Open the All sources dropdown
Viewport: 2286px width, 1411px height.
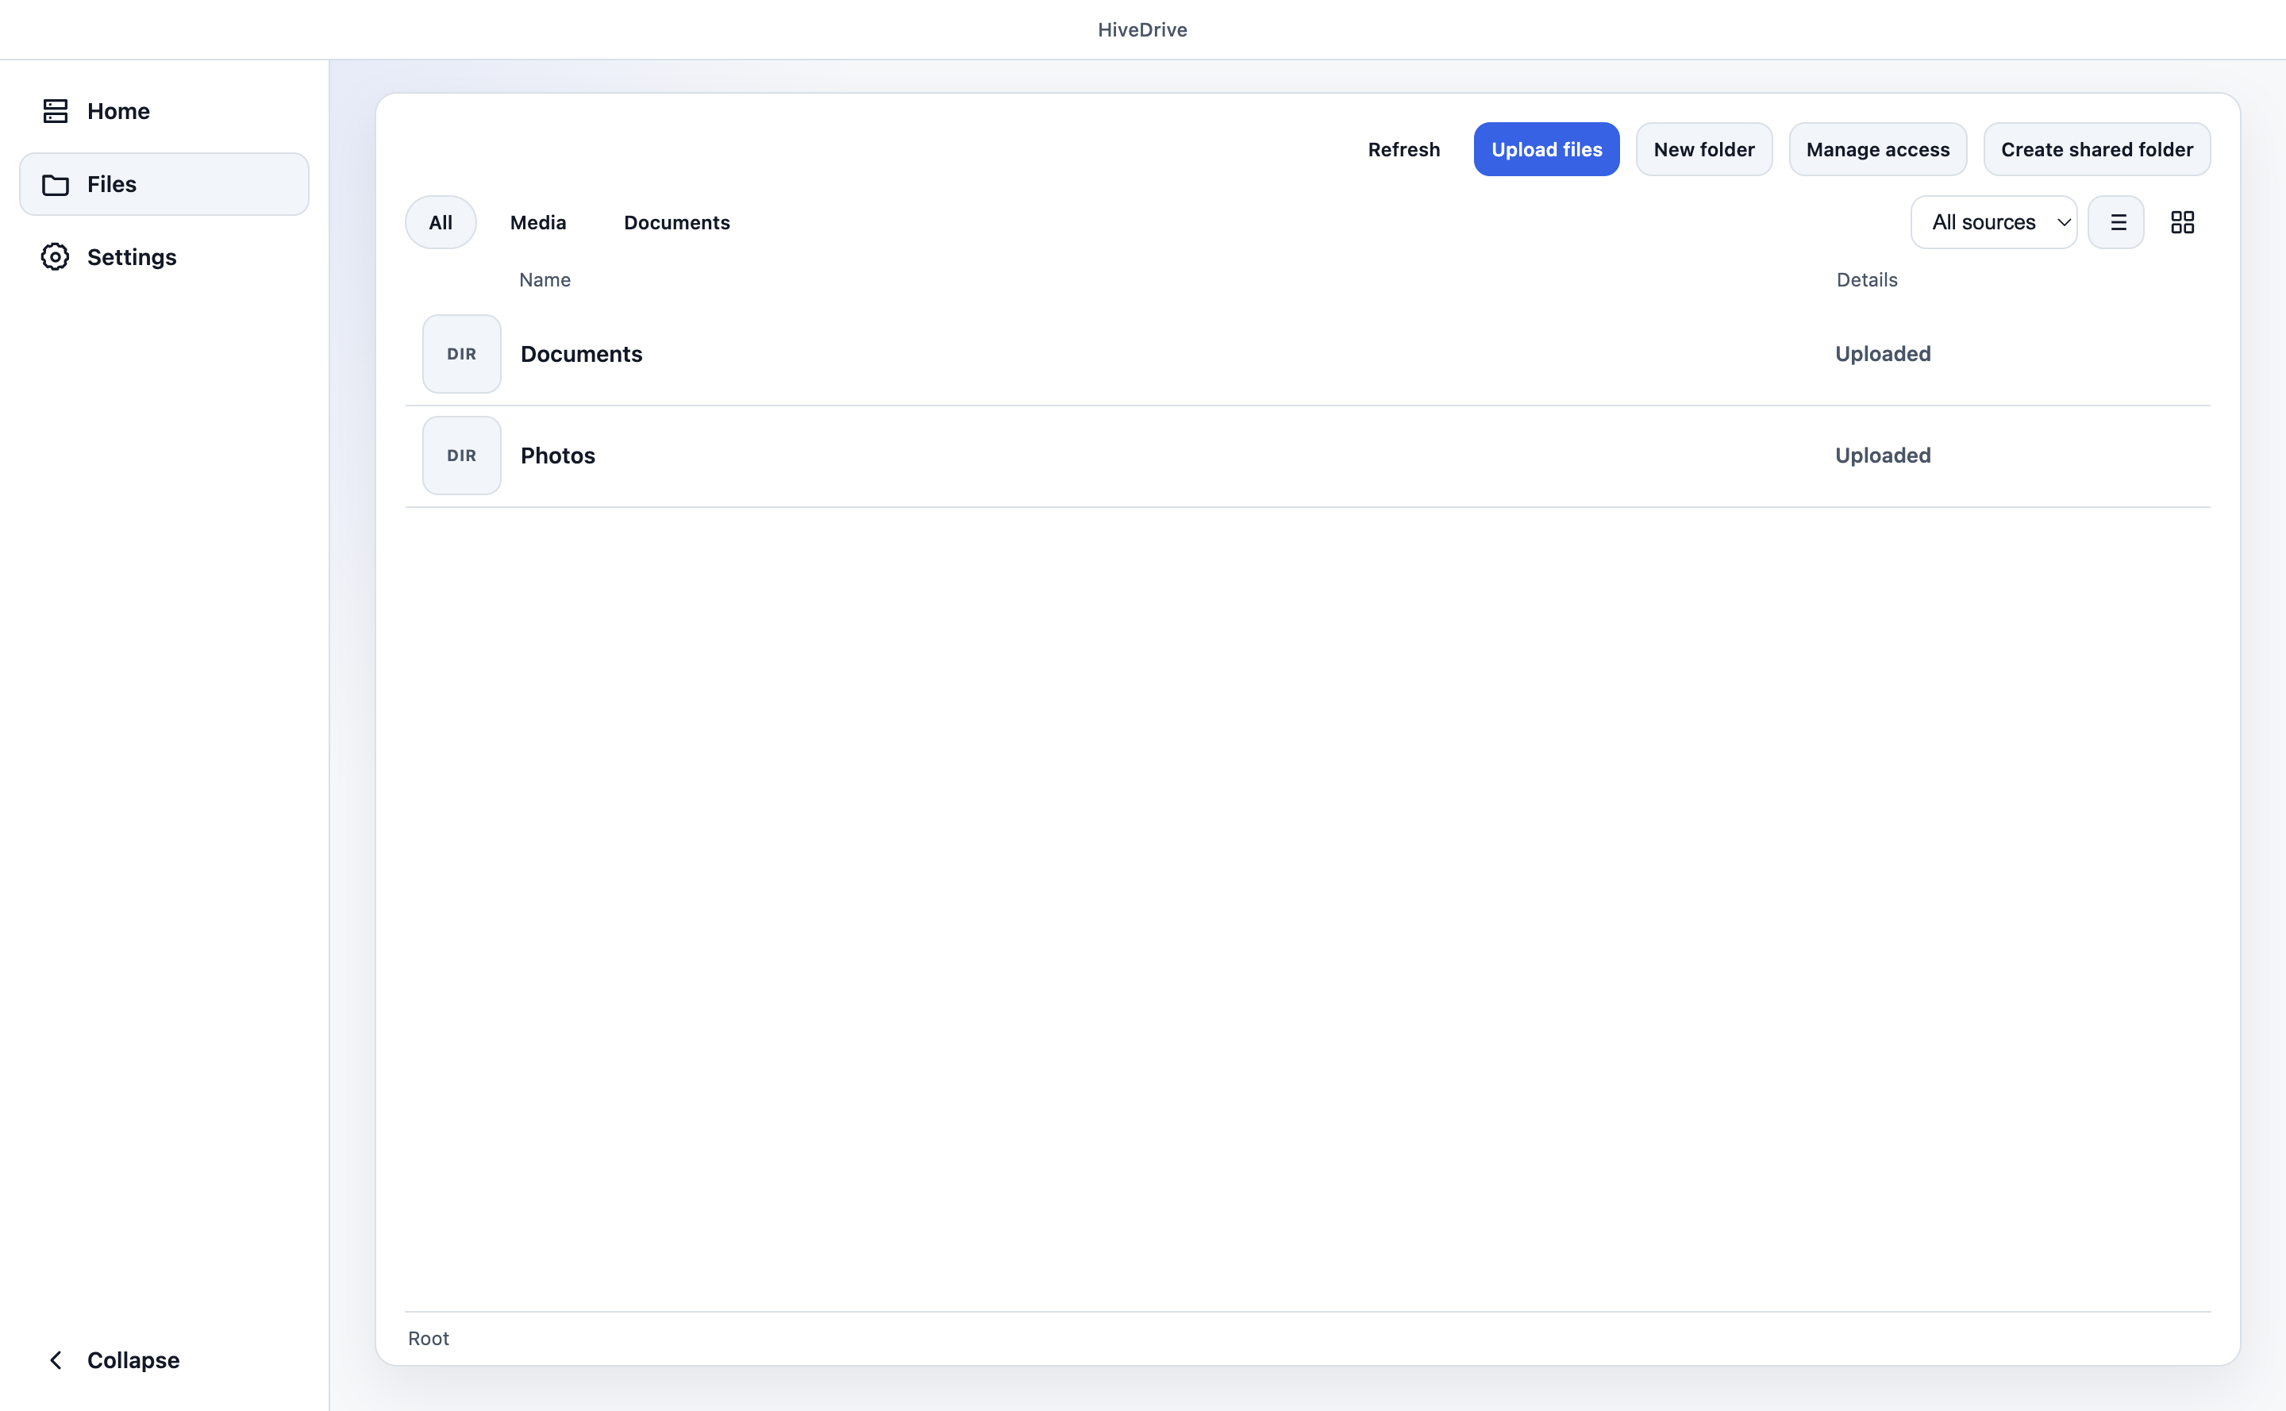coord(1993,222)
